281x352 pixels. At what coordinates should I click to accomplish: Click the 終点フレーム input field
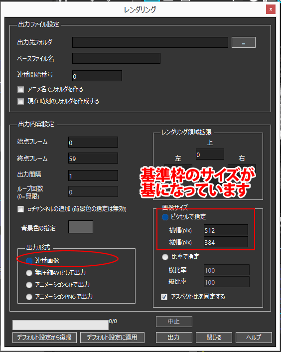point(93,158)
